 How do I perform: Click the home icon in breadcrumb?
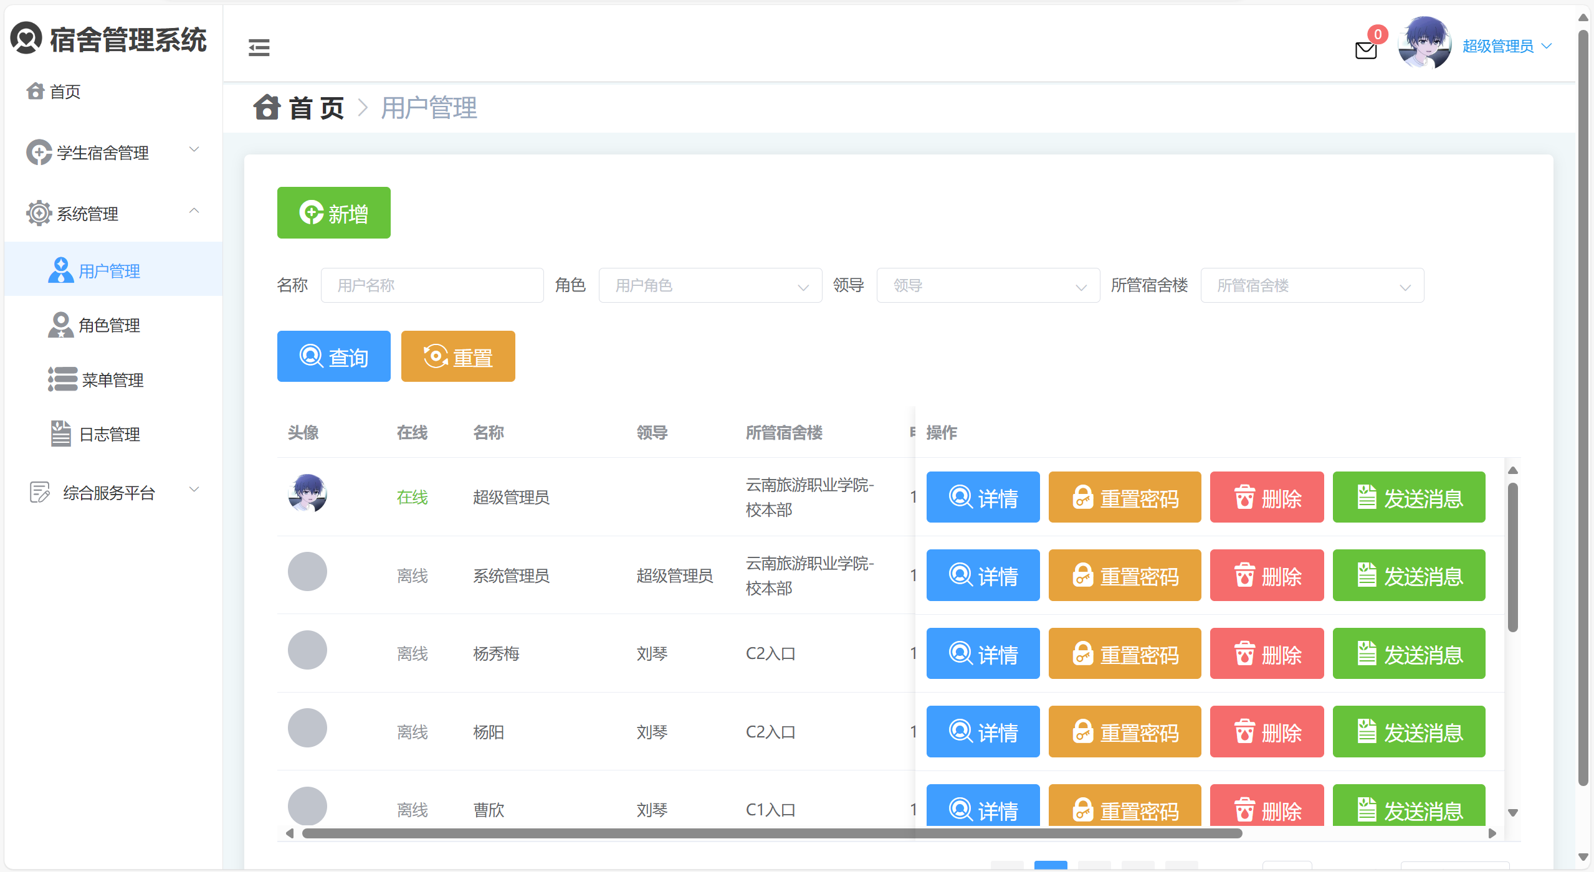(x=267, y=107)
